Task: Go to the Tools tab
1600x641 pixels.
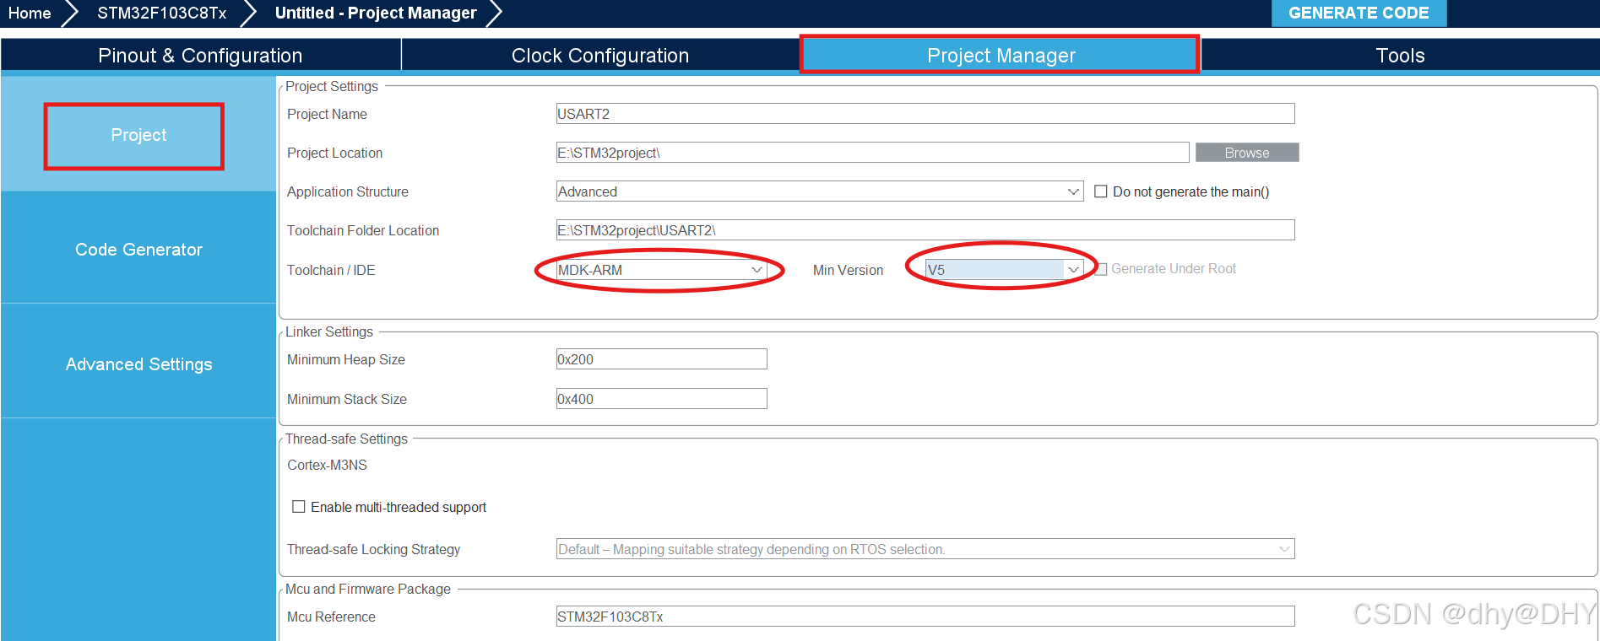Action: coord(1400,55)
